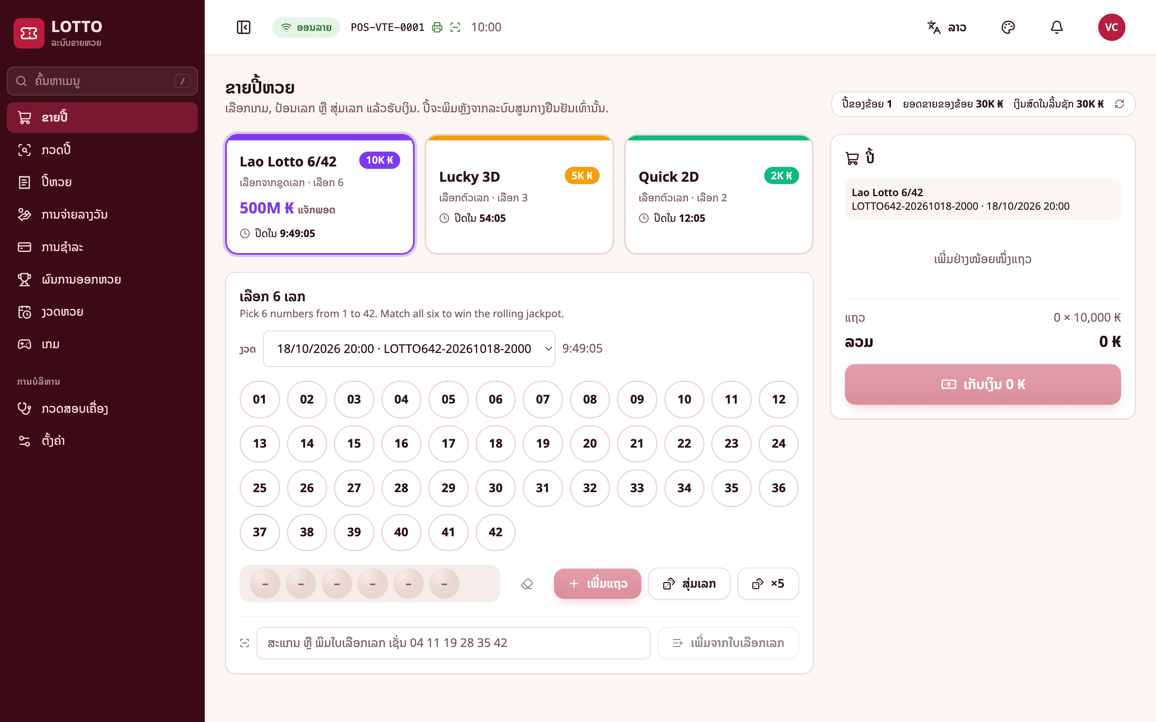The width and height of the screenshot is (1156, 722).
Task: Open VC user avatar menu
Action: 1111,27
